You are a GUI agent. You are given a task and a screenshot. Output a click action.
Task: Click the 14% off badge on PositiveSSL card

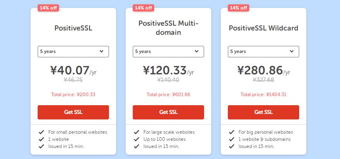pyautogui.click(x=48, y=8)
